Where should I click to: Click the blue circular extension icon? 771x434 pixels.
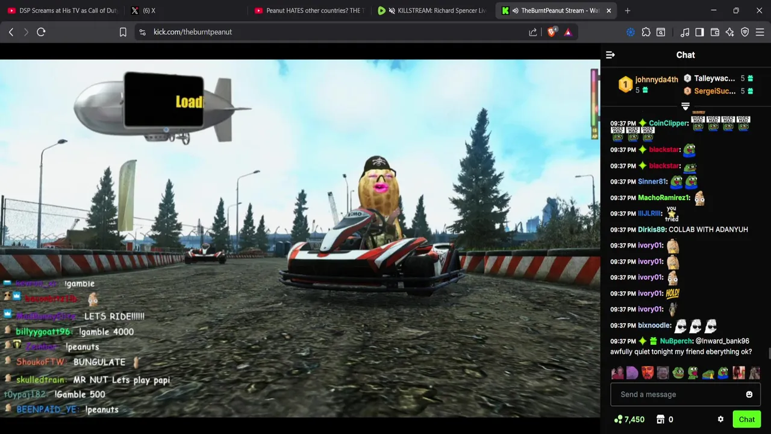(631, 32)
